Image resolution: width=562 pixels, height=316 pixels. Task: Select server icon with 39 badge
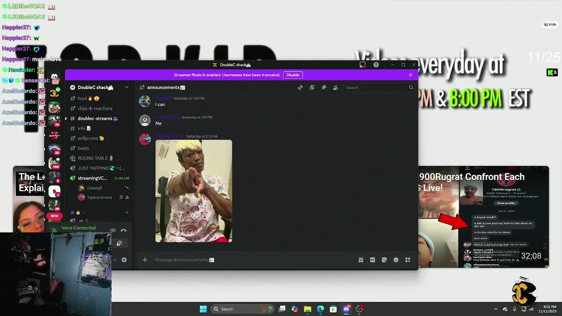point(54,205)
